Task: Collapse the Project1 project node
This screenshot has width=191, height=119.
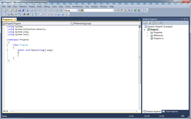Action: [x=145, y=30]
